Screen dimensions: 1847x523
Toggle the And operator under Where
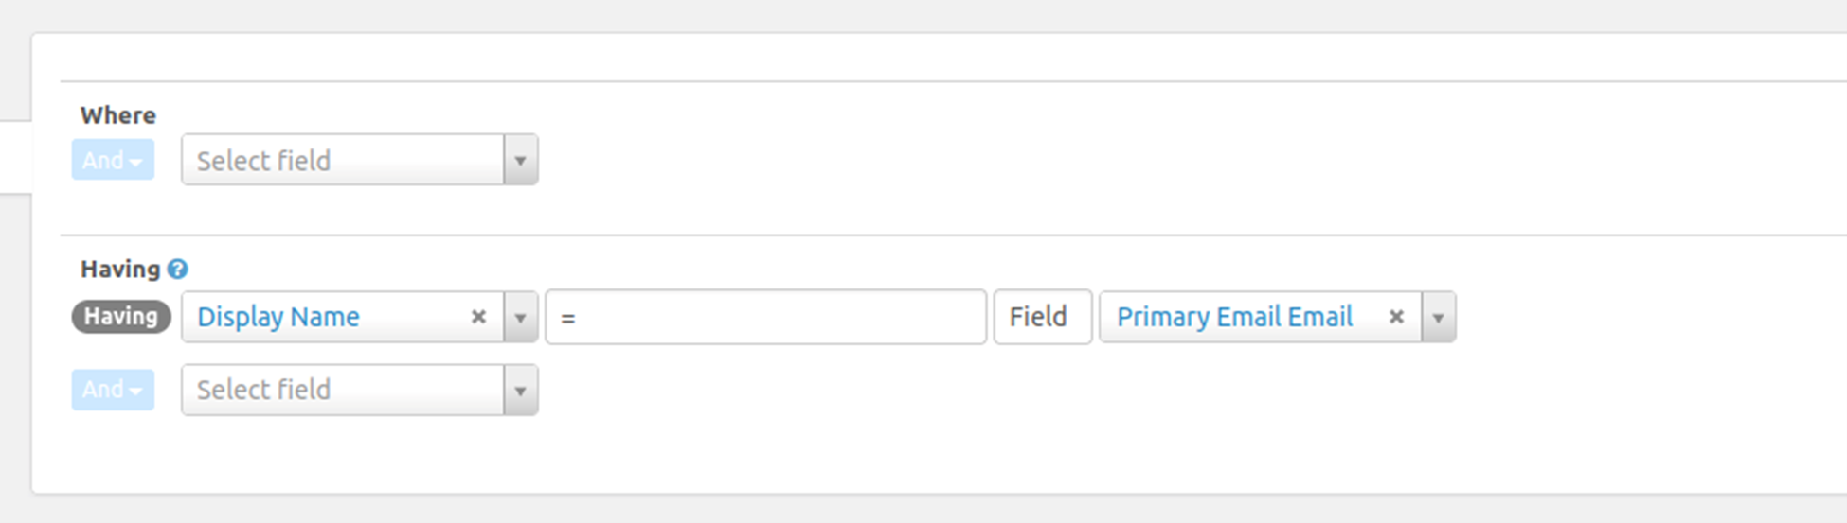tap(112, 161)
